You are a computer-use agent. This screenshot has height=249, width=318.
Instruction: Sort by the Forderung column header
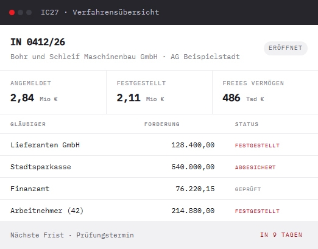(x=162, y=124)
